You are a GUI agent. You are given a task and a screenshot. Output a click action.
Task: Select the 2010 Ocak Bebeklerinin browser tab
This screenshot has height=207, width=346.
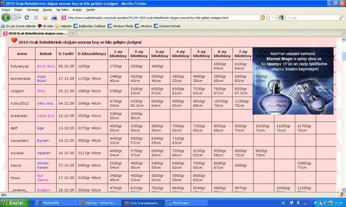point(35,33)
